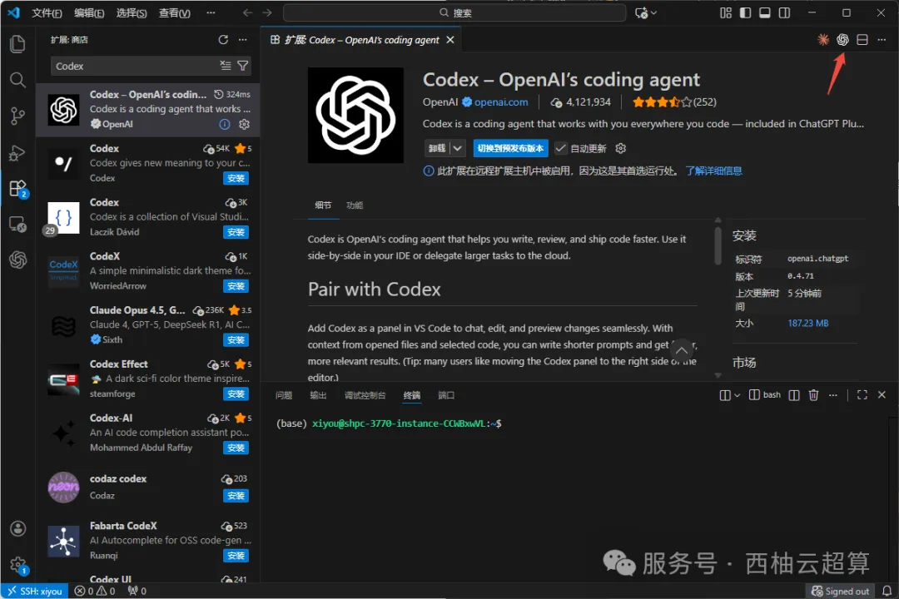Refresh the extensions marketplace list

(x=223, y=40)
